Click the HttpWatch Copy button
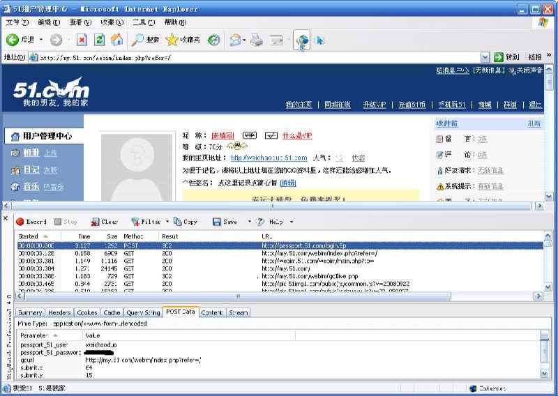 (x=186, y=222)
